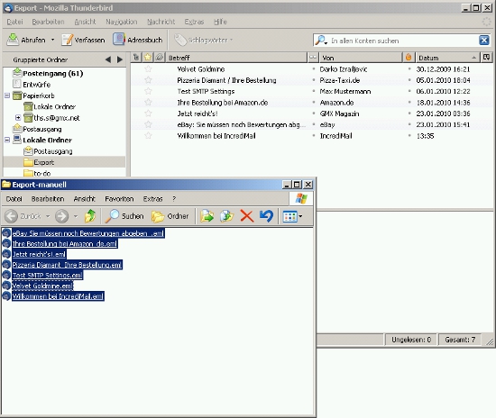Screen dimensions: 496x418
Task: Star the Amazon.de Bestellung message
Action: click(148, 103)
